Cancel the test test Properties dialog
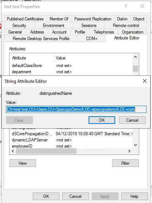 click(x=75, y=196)
